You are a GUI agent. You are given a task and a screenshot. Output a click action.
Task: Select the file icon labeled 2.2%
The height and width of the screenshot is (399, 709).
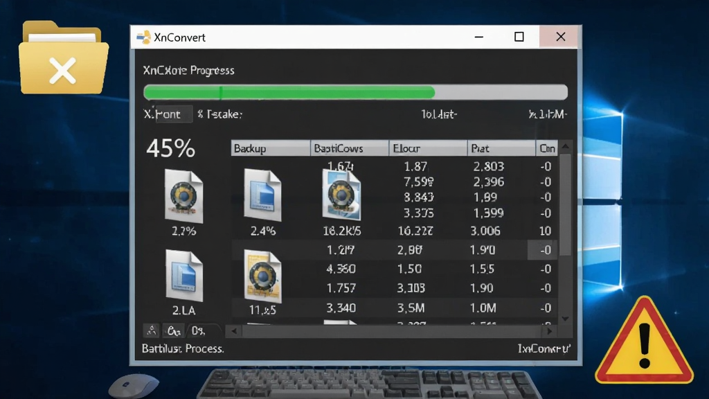(183, 196)
